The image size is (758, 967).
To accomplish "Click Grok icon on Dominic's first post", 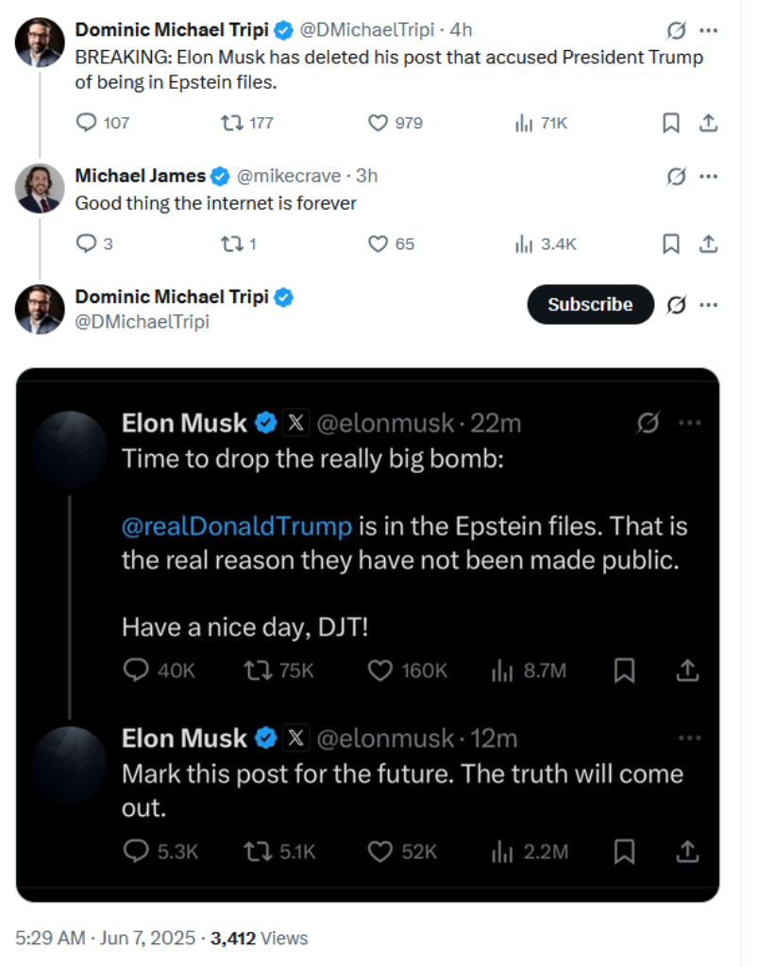I will tap(676, 30).
